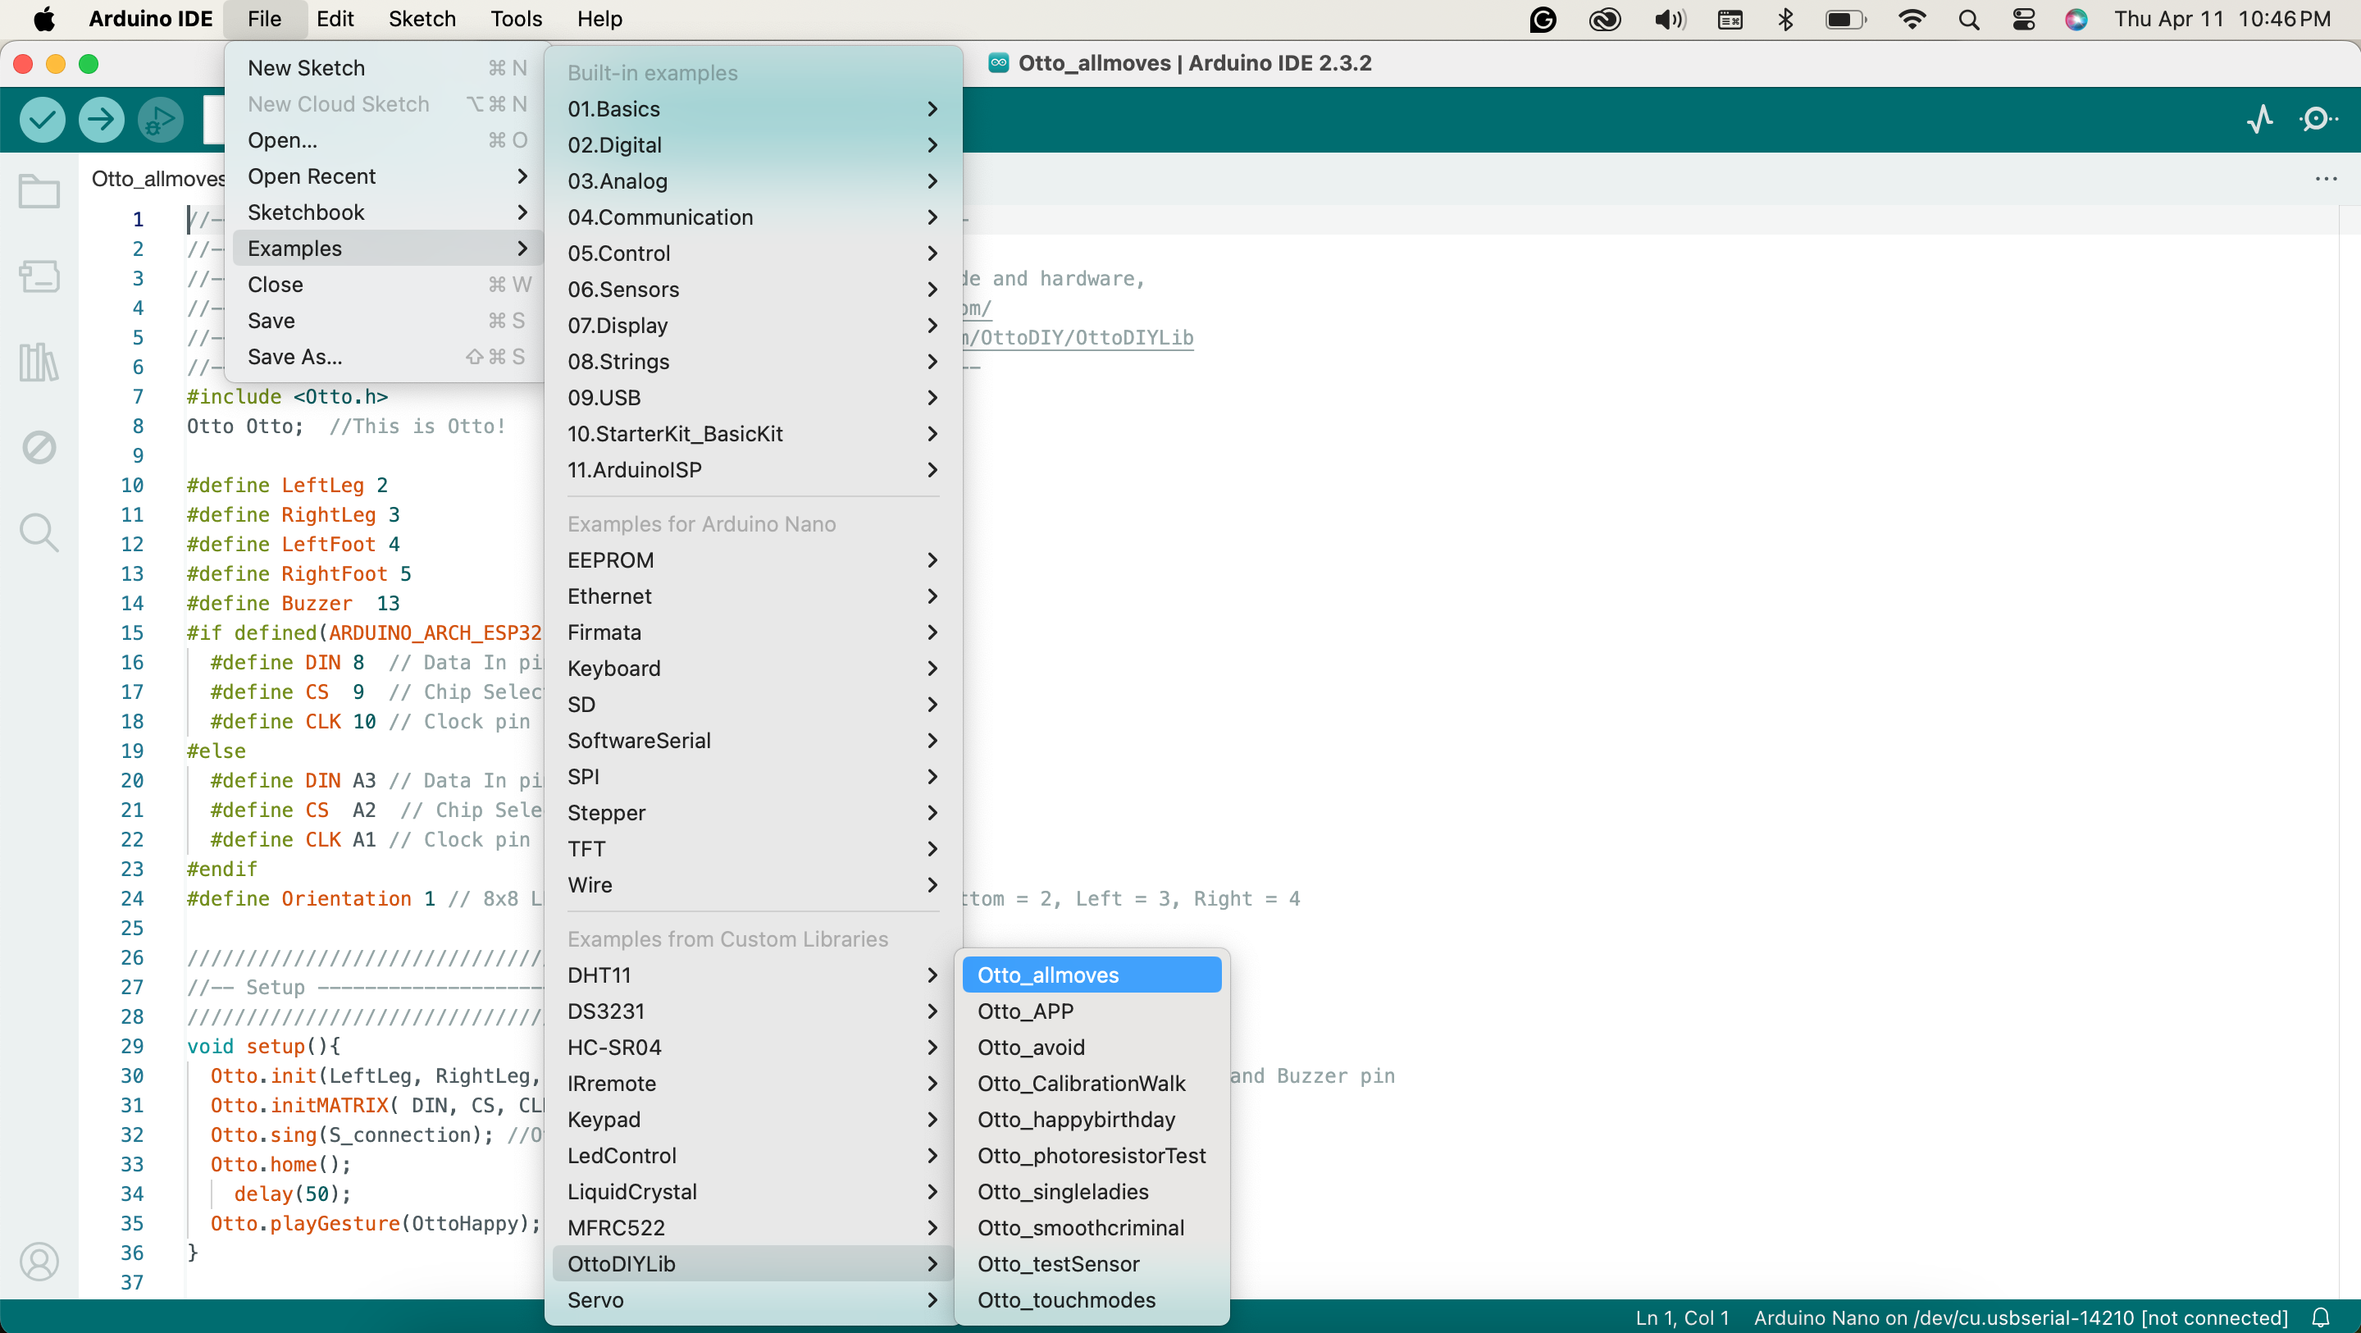Open the Debug sidebar icon

click(x=39, y=447)
